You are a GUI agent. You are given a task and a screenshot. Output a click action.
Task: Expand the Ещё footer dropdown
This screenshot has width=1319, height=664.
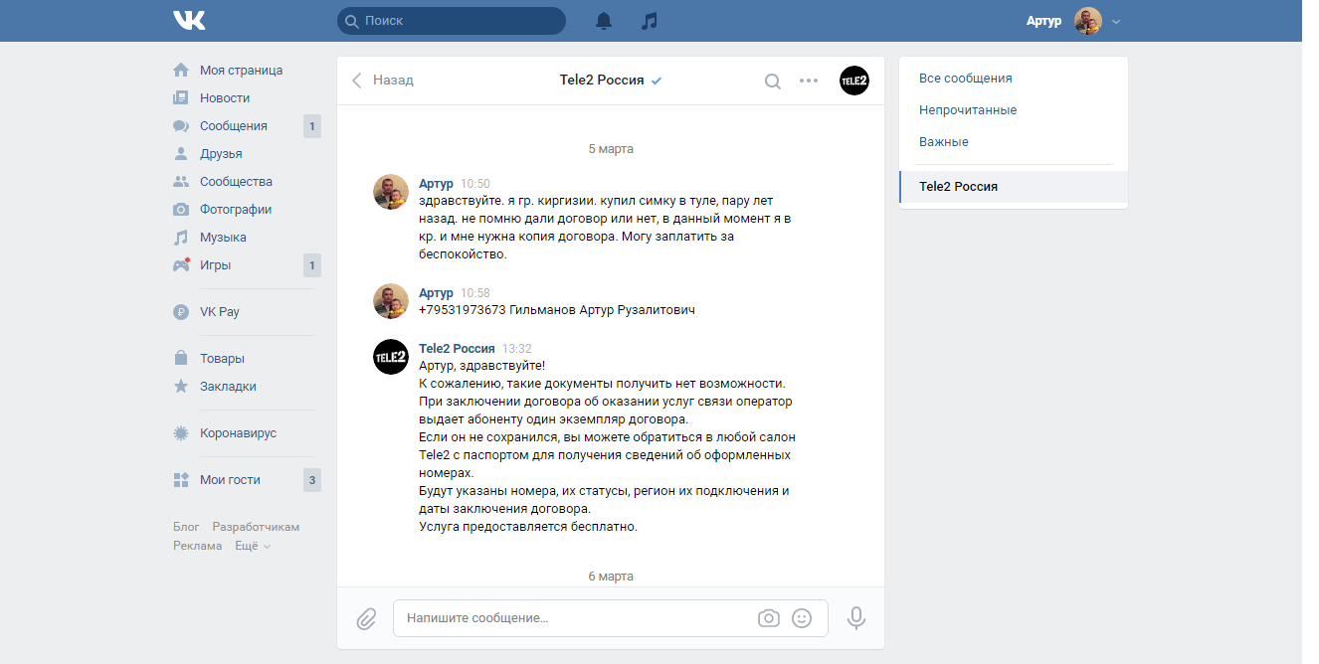253,546
